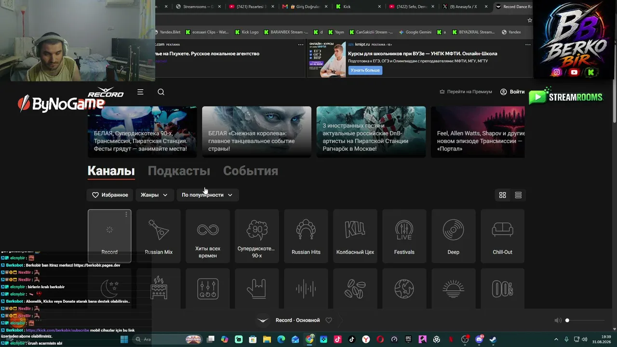This screenshot has width=617, height=347.
Task: Pick the coffee beans channel icon
Action: click(355, 288)
